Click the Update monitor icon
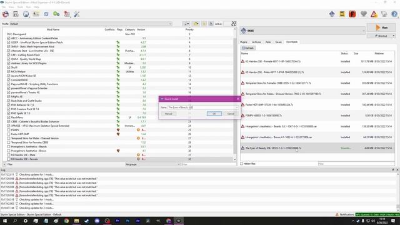 pos(384,14)
